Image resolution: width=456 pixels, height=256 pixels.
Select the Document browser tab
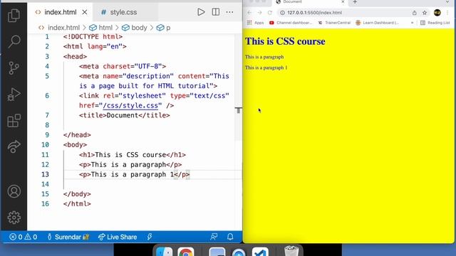point(309,2)
